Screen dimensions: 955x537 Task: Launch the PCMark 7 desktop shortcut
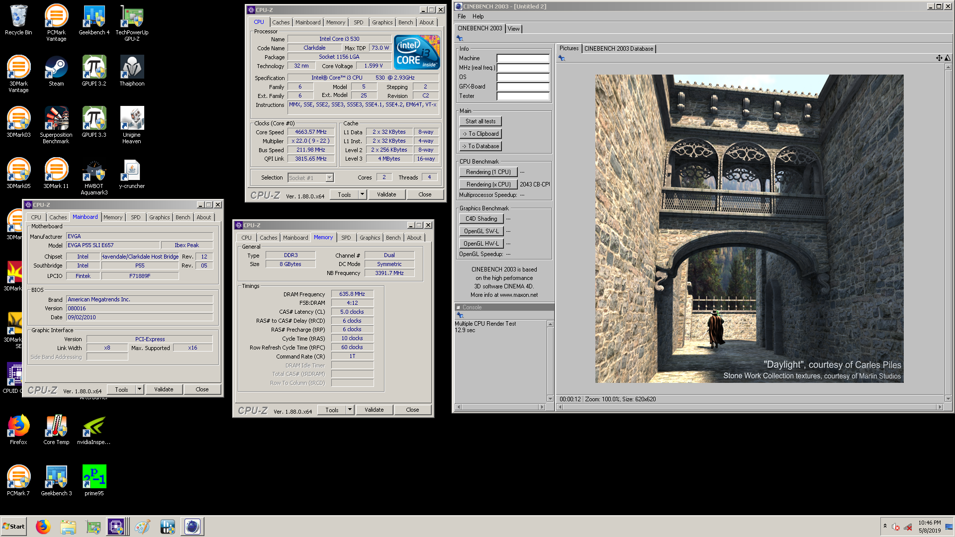[x=18, y=480]
